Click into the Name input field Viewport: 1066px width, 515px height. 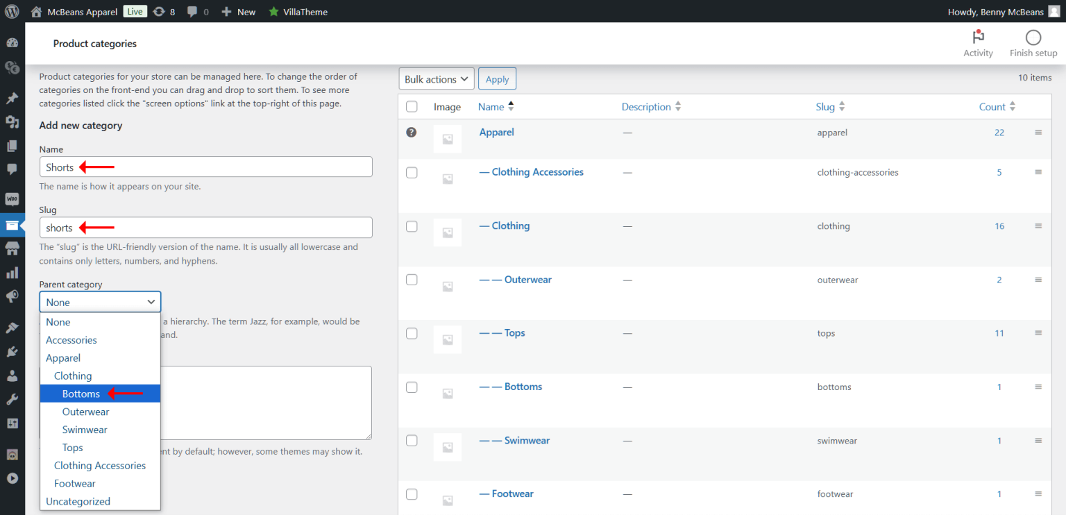[x=206, y=167]
